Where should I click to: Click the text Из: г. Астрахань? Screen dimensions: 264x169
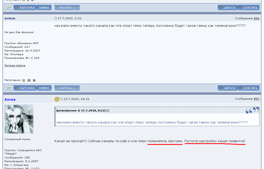tap(17, 165)
